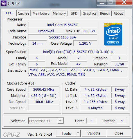Click the Cores count value

point(91,121)
